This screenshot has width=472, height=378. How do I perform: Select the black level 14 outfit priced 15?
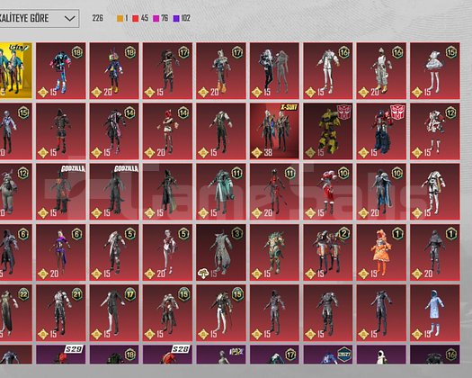pyautogui.click(x=114, y=131)
